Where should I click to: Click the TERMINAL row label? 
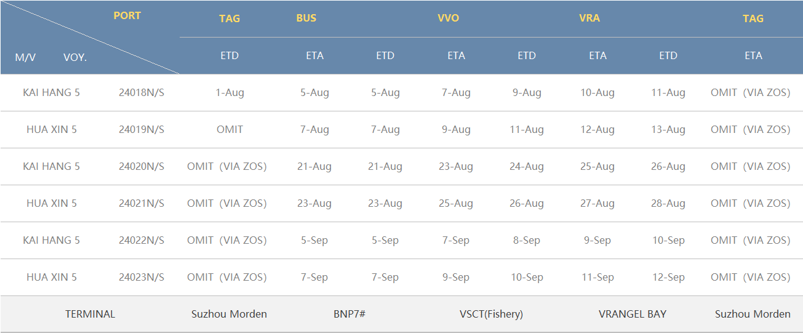(90, 315)
